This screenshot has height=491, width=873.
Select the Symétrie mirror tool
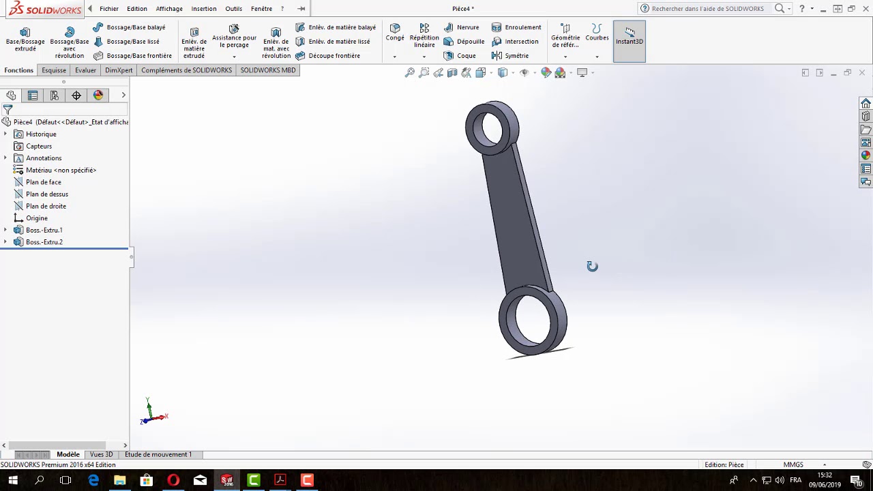coord(510,56)
